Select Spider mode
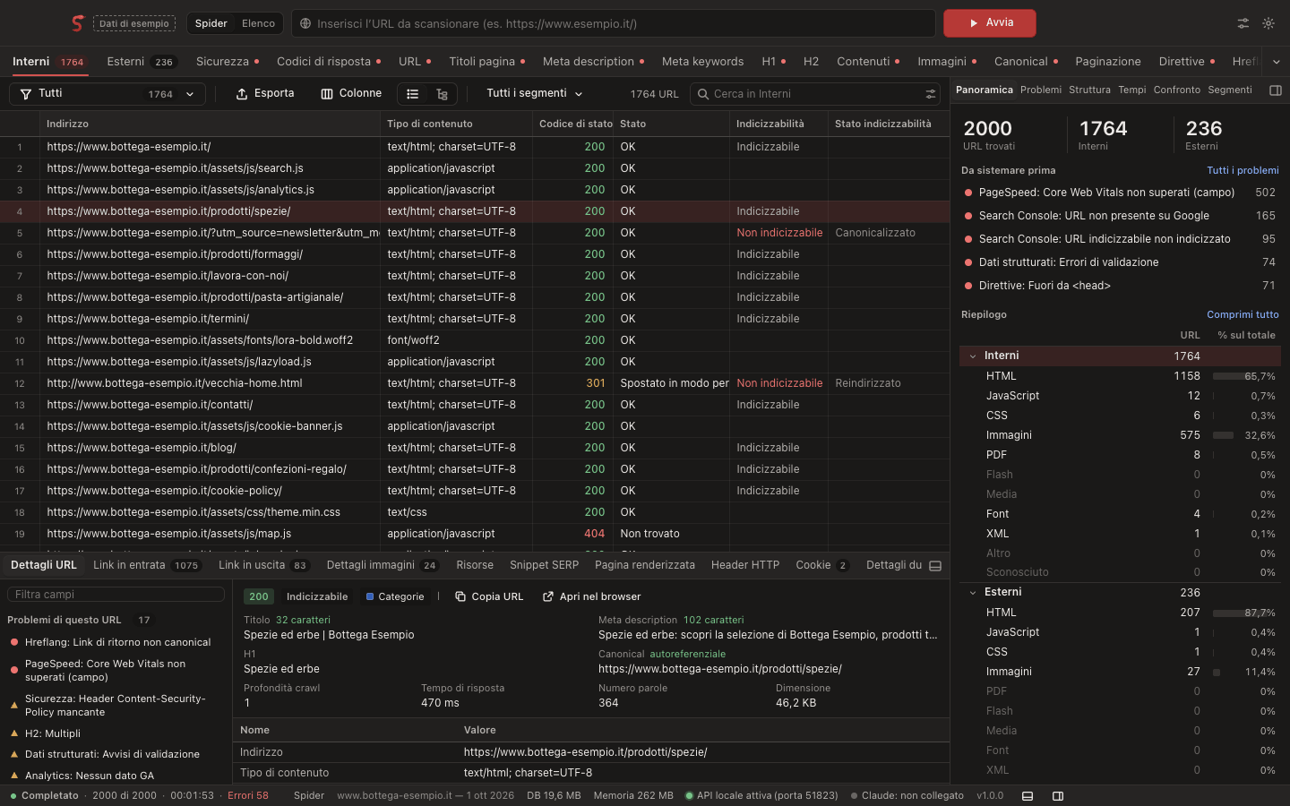 211,23
